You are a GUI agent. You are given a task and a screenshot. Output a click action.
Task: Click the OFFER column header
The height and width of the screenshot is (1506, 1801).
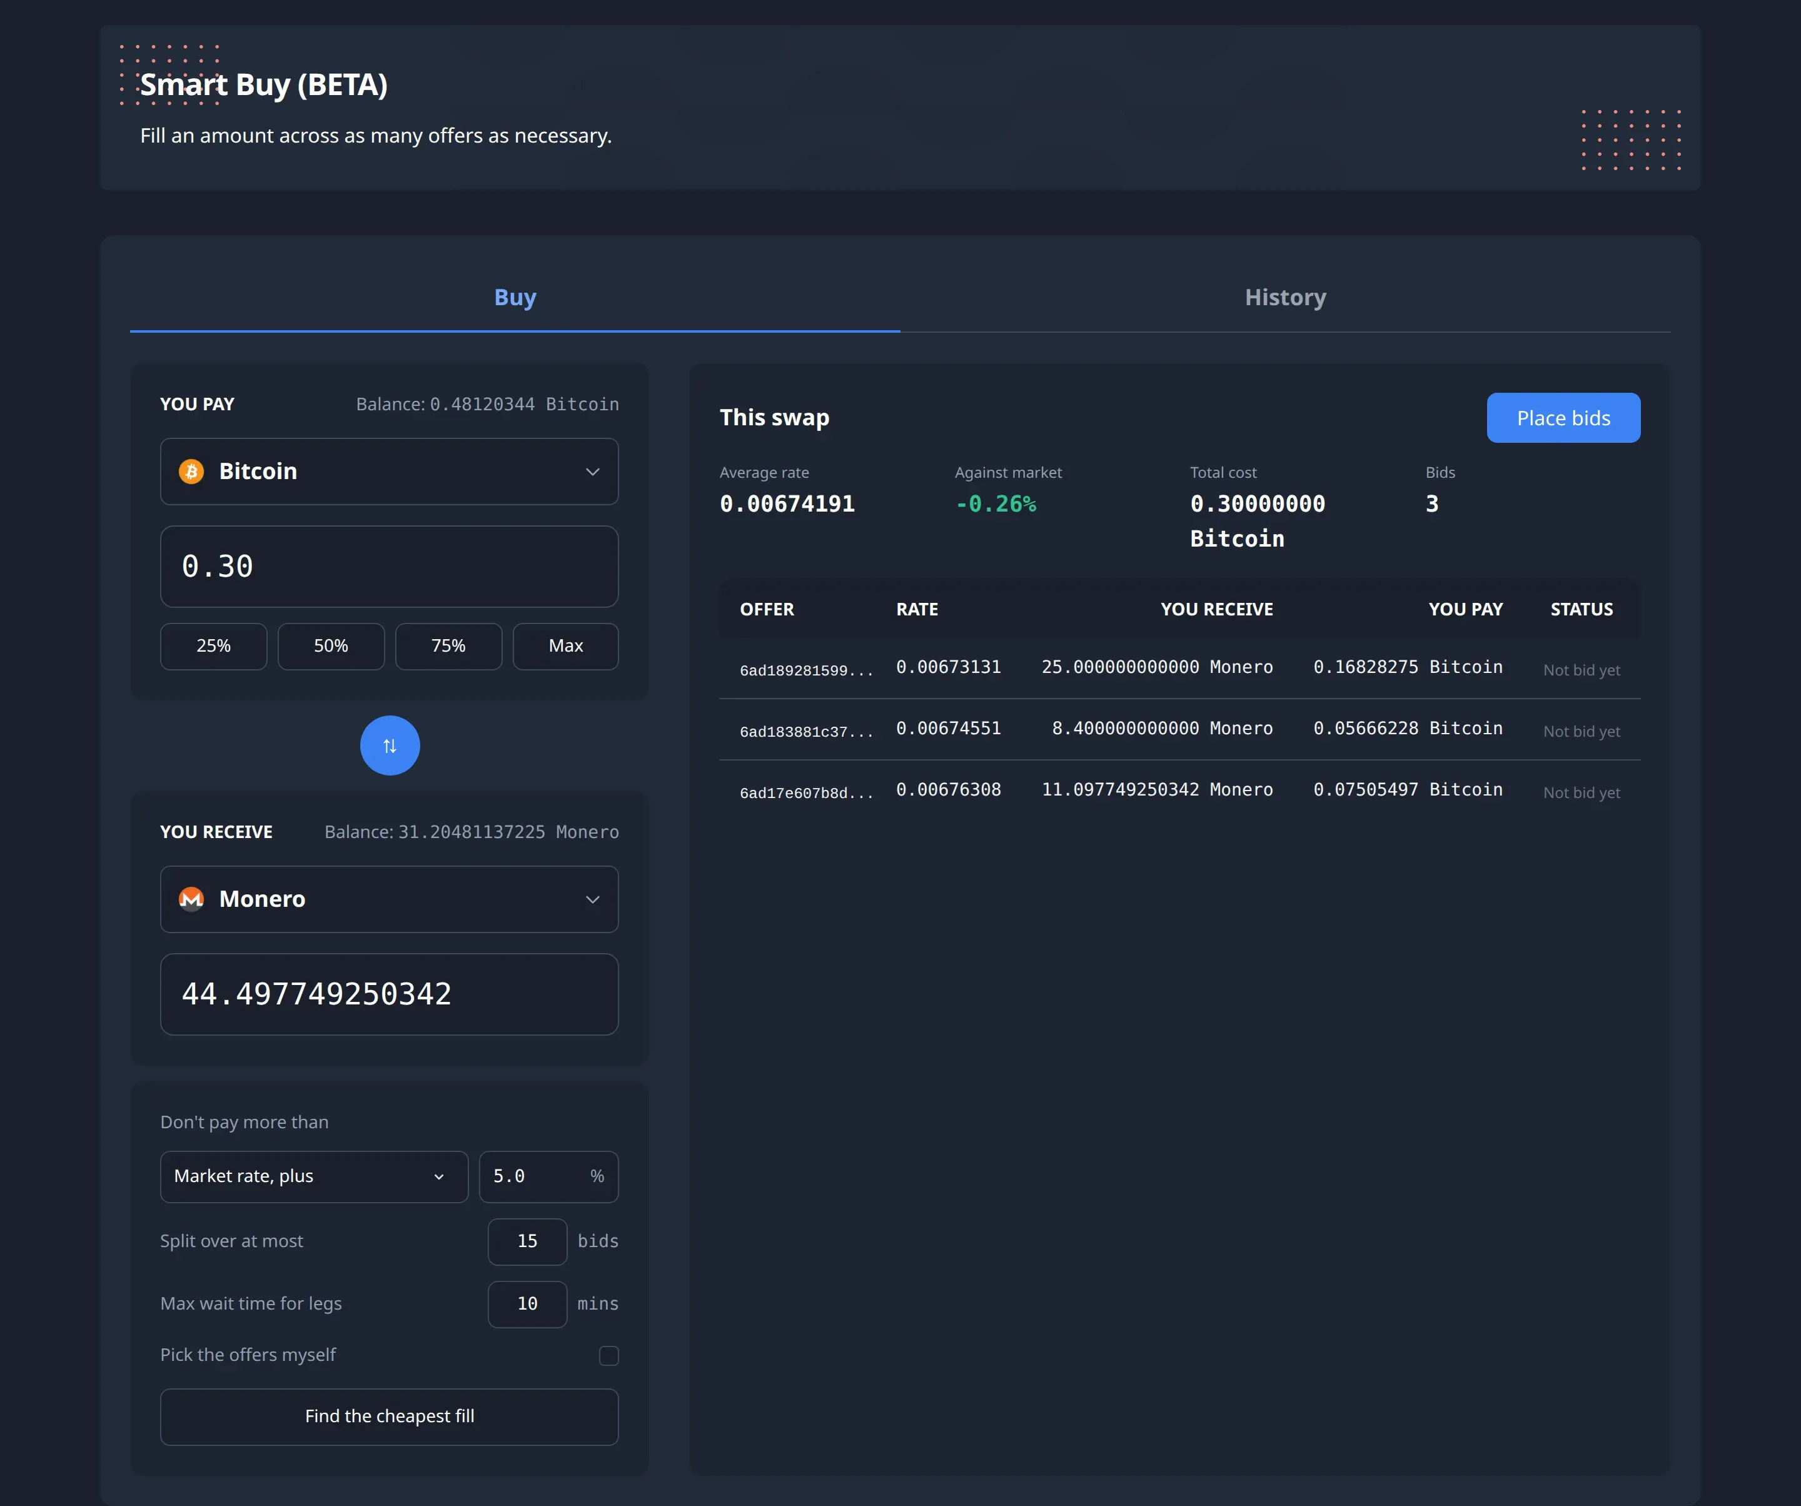[x=767, y=610]
